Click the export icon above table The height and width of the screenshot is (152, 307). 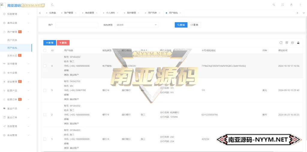click(298, 43)
